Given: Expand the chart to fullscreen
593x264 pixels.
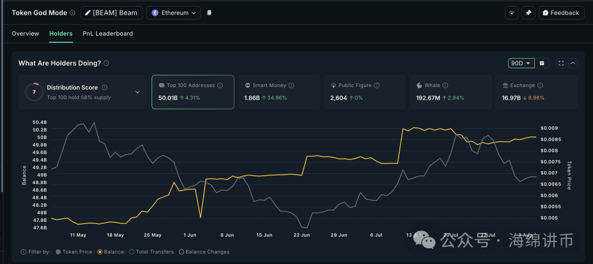Looking at the screenshot, I should tap(561, 64).
